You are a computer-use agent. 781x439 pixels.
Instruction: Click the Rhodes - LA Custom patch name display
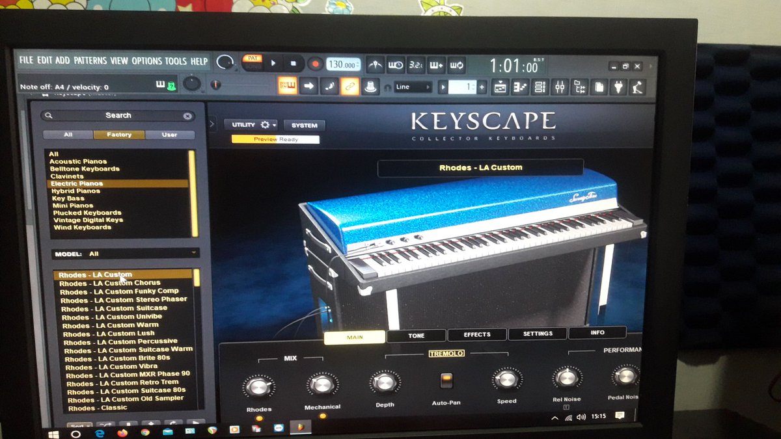coord(480,168)
